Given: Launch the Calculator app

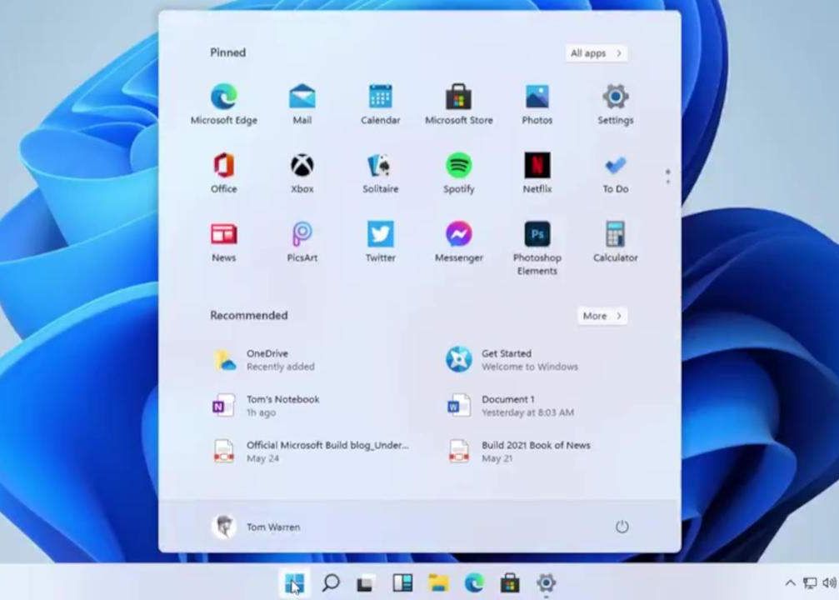Looking at the screenshot, I should [x=614, y=234].
